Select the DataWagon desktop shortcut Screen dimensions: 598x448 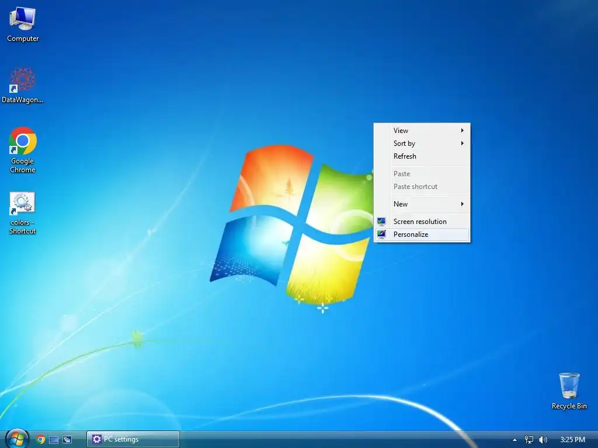point(23,85)
